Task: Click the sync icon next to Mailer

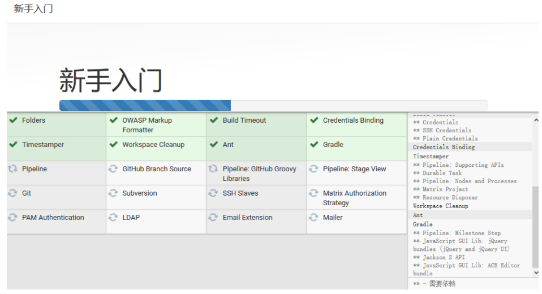Action: [x=313, y=217]
